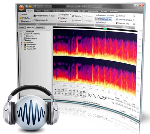Click the first zoom magnifier icon
The height and width of the screenshot is (134, 150).
point(74,91)
